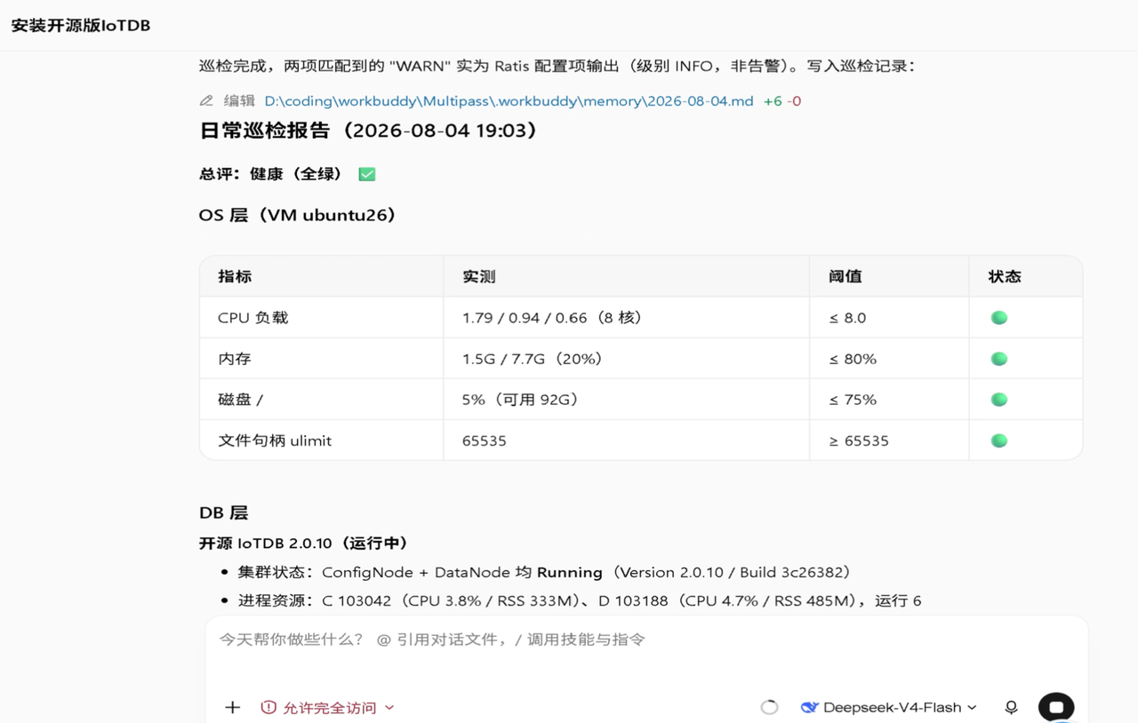This screenshot has width=1138, height=723.
Task: Click the green status dot for 文件句柄 ulimit
Action: [999, 441]
